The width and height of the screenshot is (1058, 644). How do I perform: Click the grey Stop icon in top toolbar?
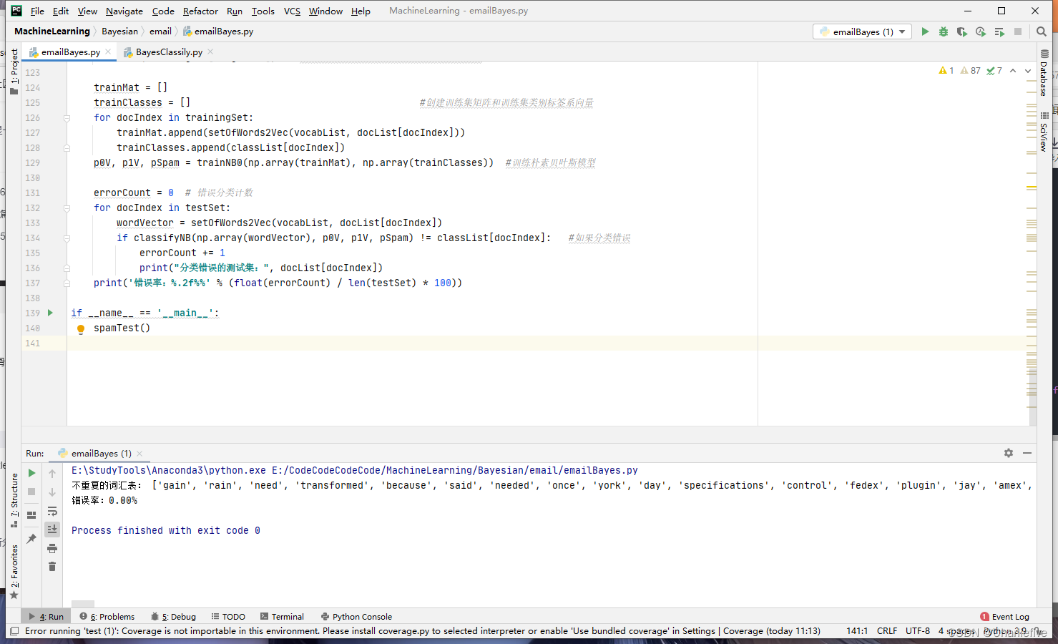(x=1018, y=31)
